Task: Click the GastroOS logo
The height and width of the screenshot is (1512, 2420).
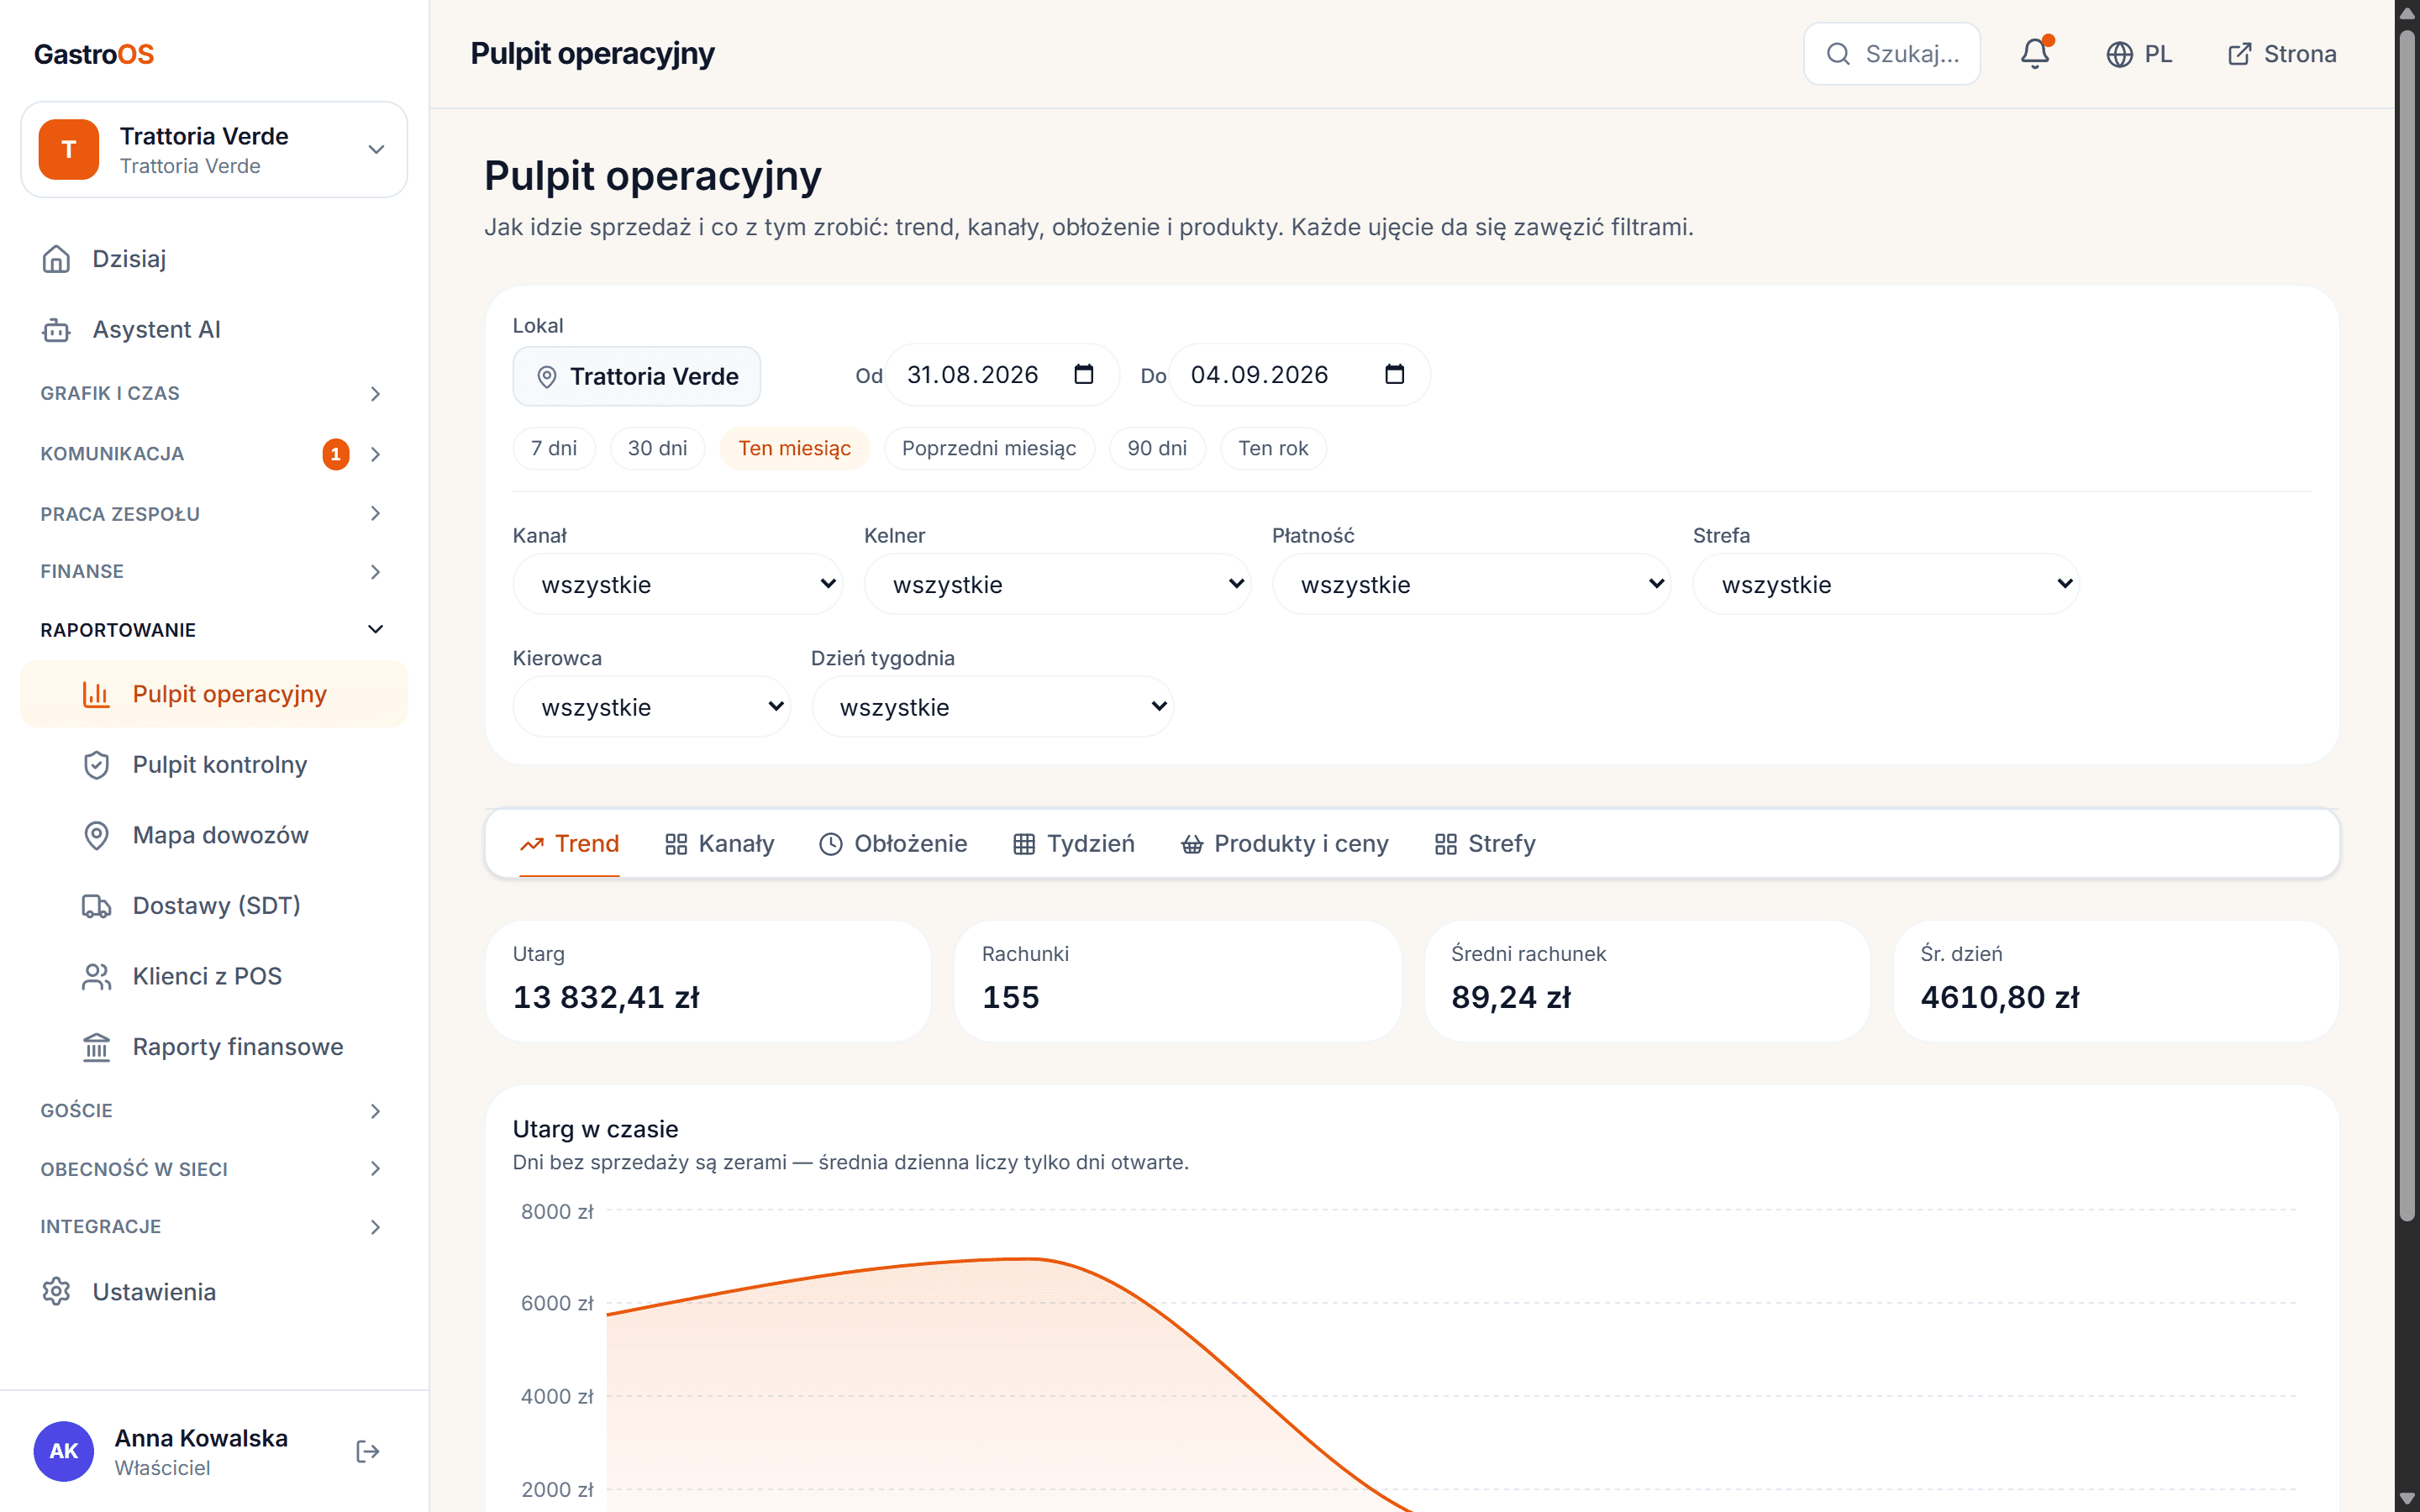Action: pyautogui.click(x=94, y=54)
